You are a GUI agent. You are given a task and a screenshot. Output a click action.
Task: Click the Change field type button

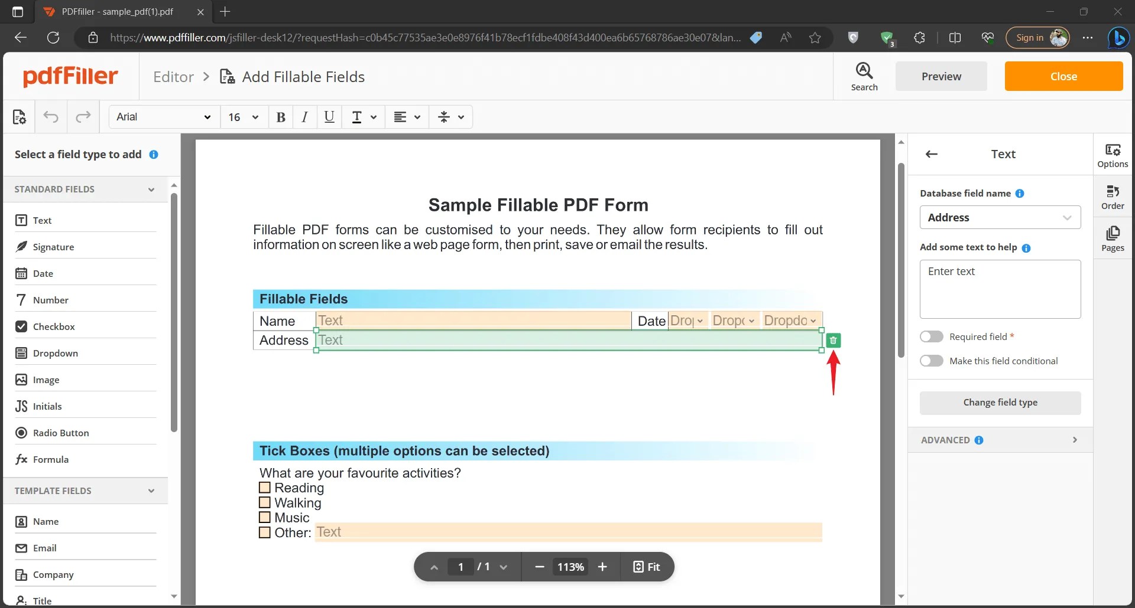point(1000,402)
